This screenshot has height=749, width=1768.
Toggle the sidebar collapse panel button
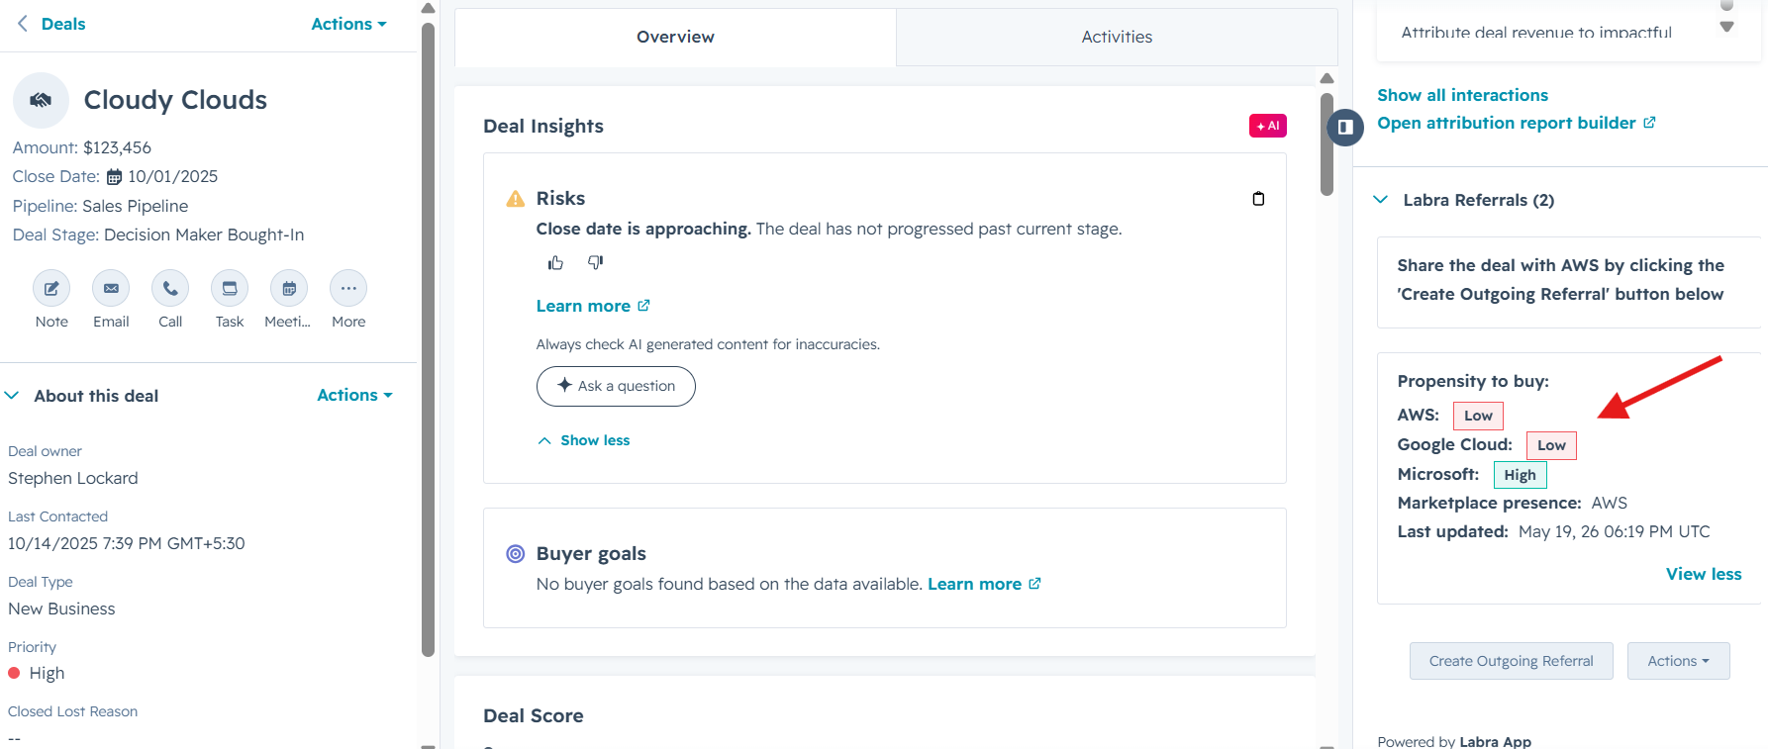coord(1345,128)
